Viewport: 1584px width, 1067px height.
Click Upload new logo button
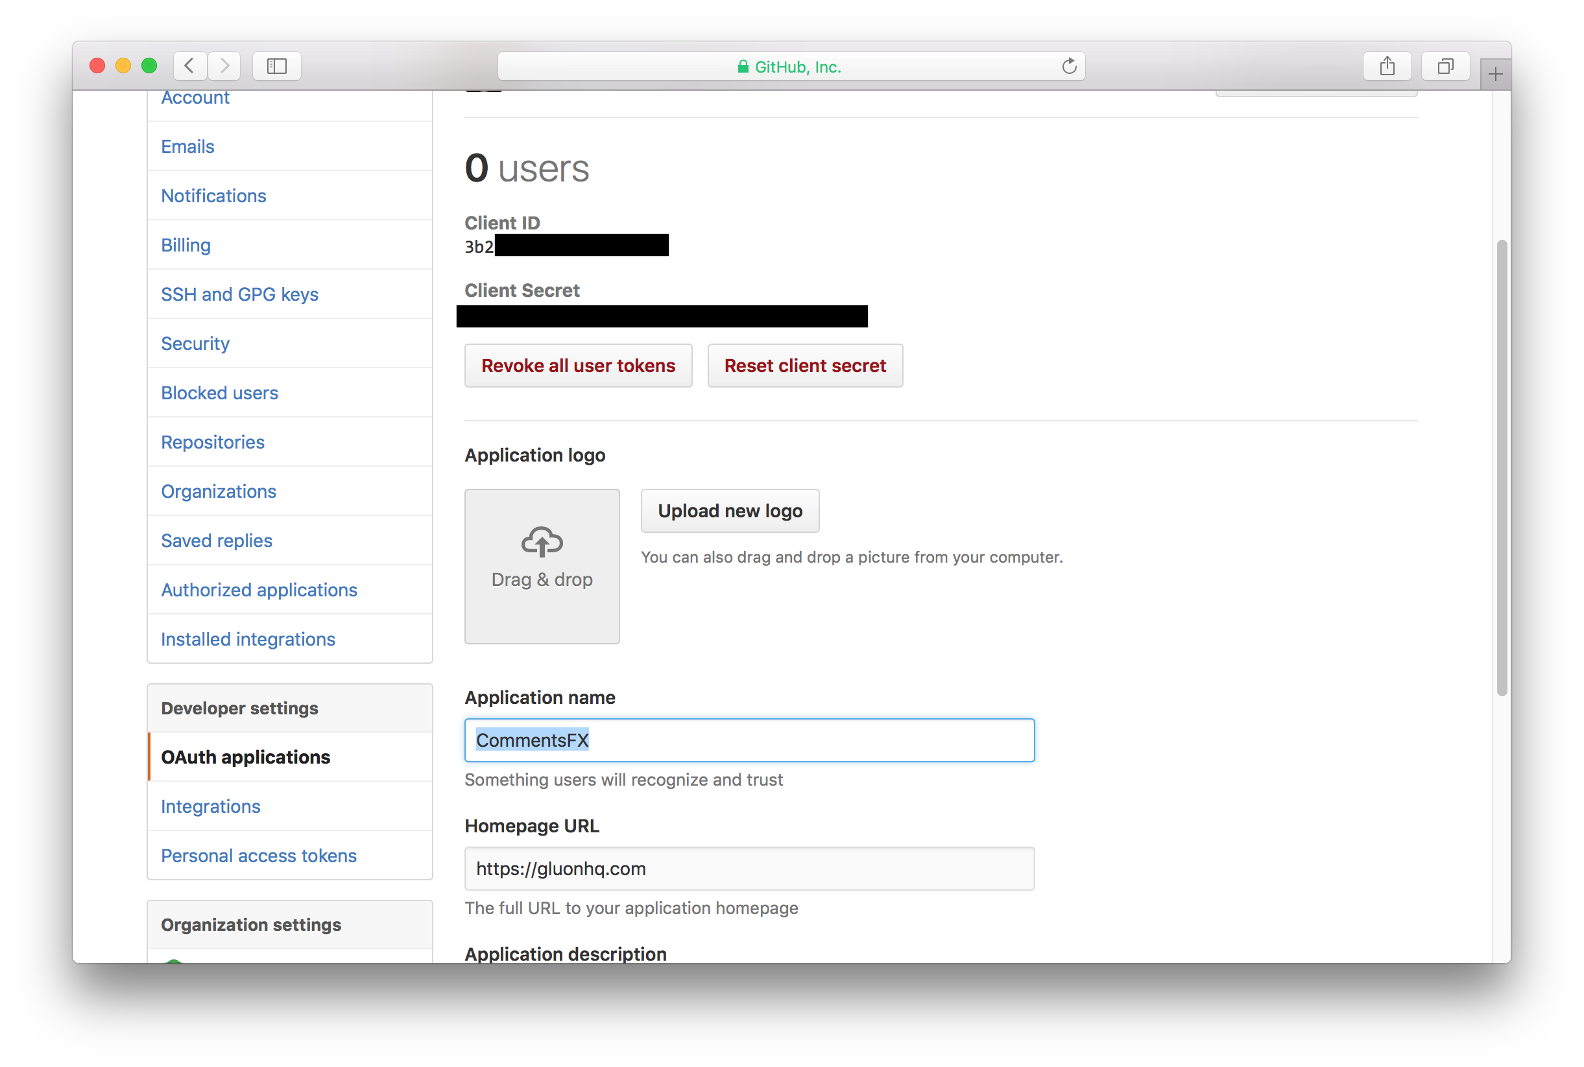tap(730, 511)
